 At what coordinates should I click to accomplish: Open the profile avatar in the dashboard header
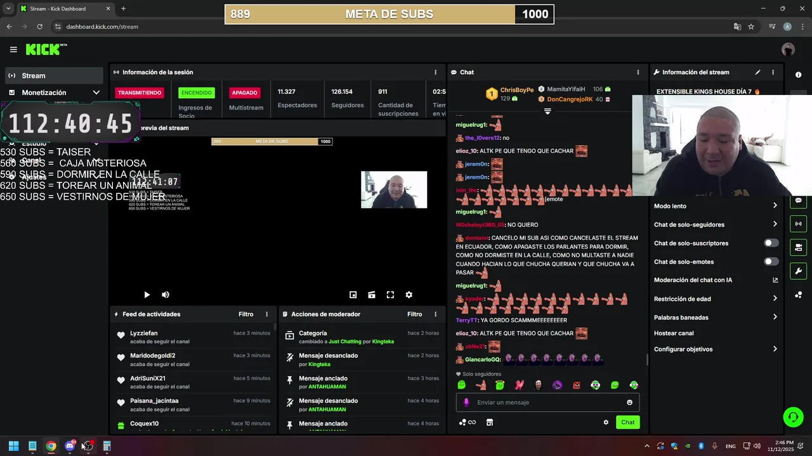[x=788, y=49]
